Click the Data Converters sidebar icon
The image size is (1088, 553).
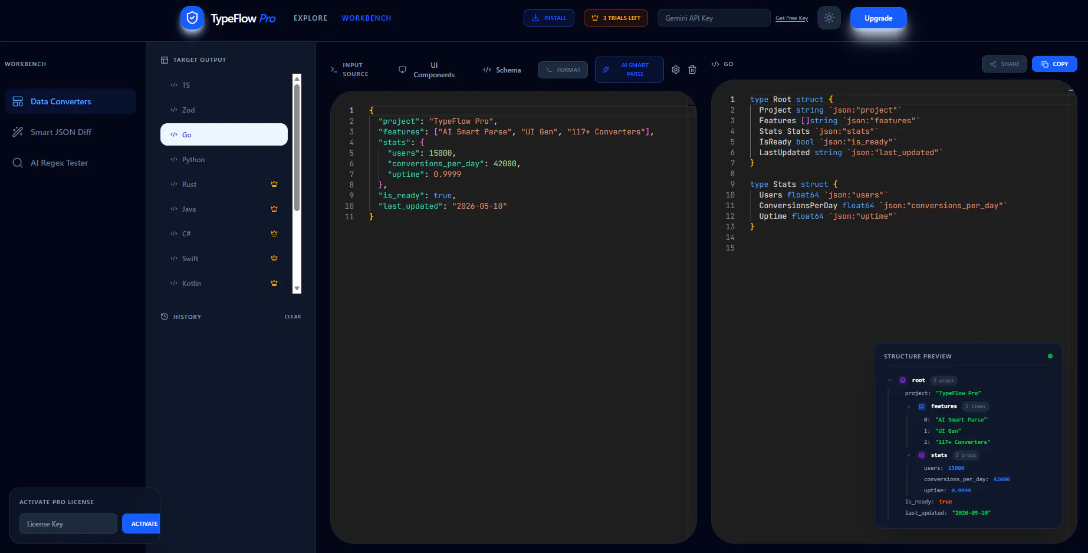pyautogui.click(x=18, y=101)
